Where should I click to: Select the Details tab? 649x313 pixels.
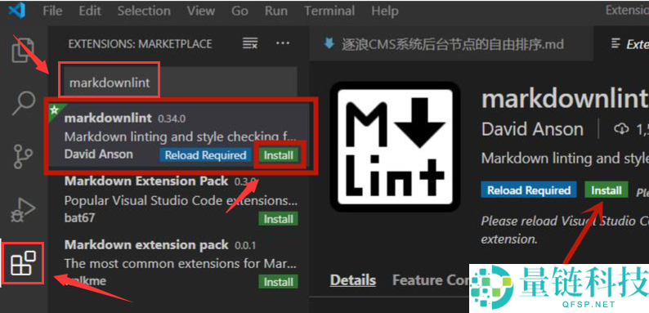[x=352, y=280]
